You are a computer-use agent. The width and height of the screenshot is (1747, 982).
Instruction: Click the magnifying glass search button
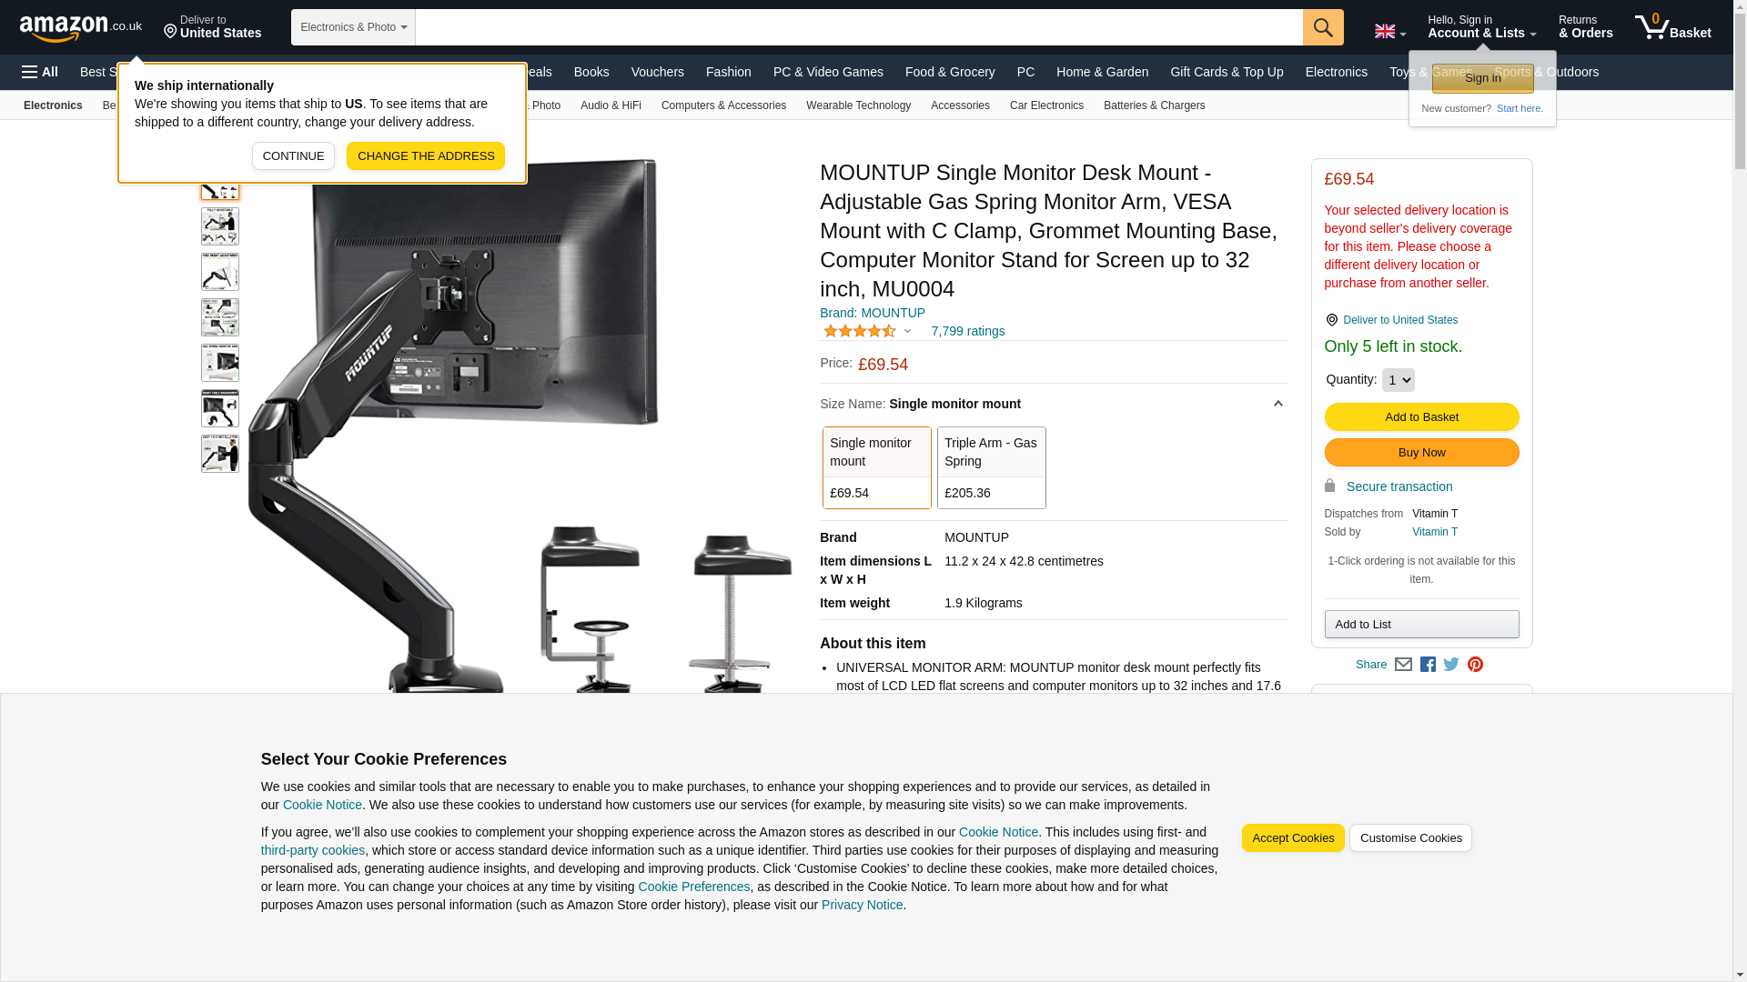pyautogui.click(x=1323, y=27)
